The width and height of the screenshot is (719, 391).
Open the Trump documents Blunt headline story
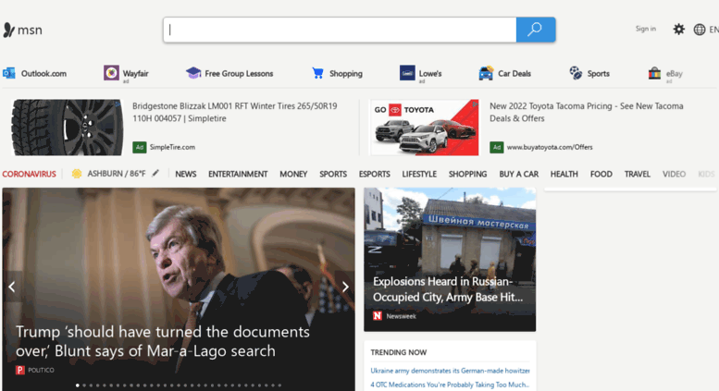[163, 341]
